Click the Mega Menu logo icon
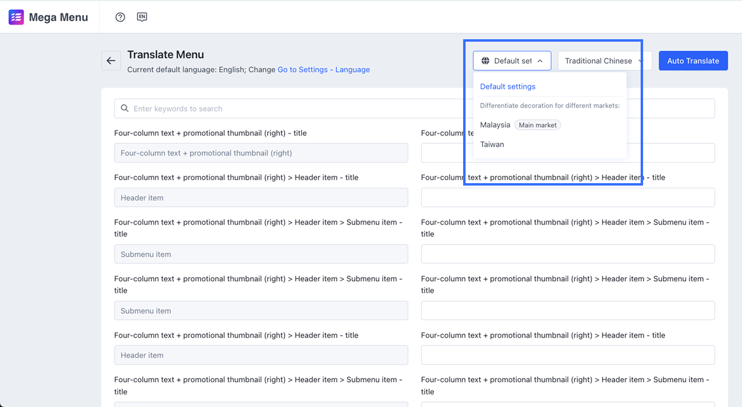The width and height of the screenshot is (742, 407). click(x=16, y=17)
